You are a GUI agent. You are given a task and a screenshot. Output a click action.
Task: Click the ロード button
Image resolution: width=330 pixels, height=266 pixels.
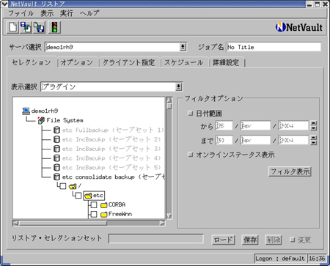223,240
